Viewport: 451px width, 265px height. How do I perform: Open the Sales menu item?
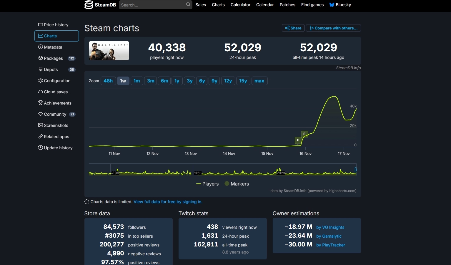click(201, 5)
